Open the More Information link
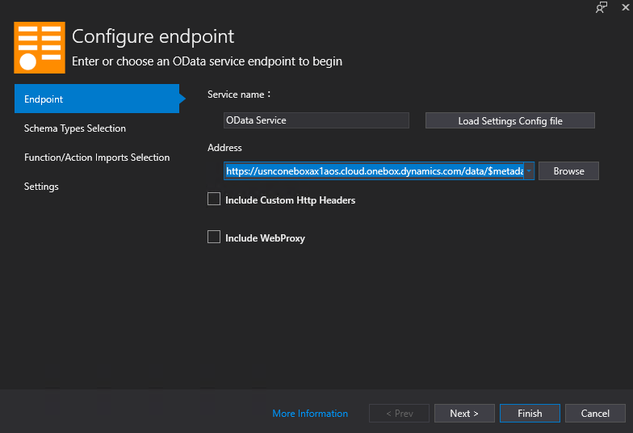Screen dimensions: 633x433 (x=310, y=414)
